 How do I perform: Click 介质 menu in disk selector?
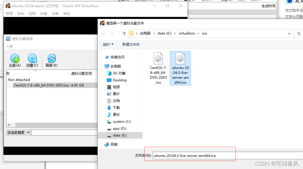[x=9, y=47]
